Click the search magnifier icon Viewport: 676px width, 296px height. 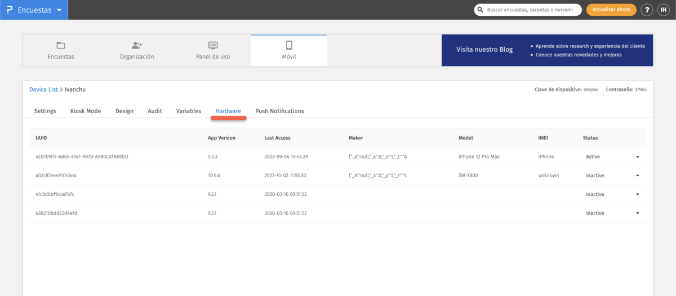pyautogui.click(x=480, y=10)
